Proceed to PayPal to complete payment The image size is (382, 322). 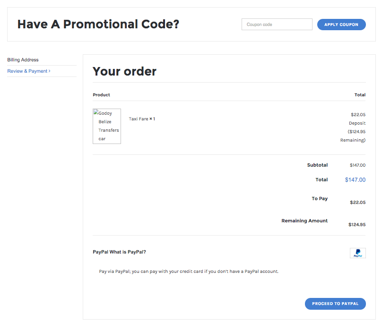point(335,304)
